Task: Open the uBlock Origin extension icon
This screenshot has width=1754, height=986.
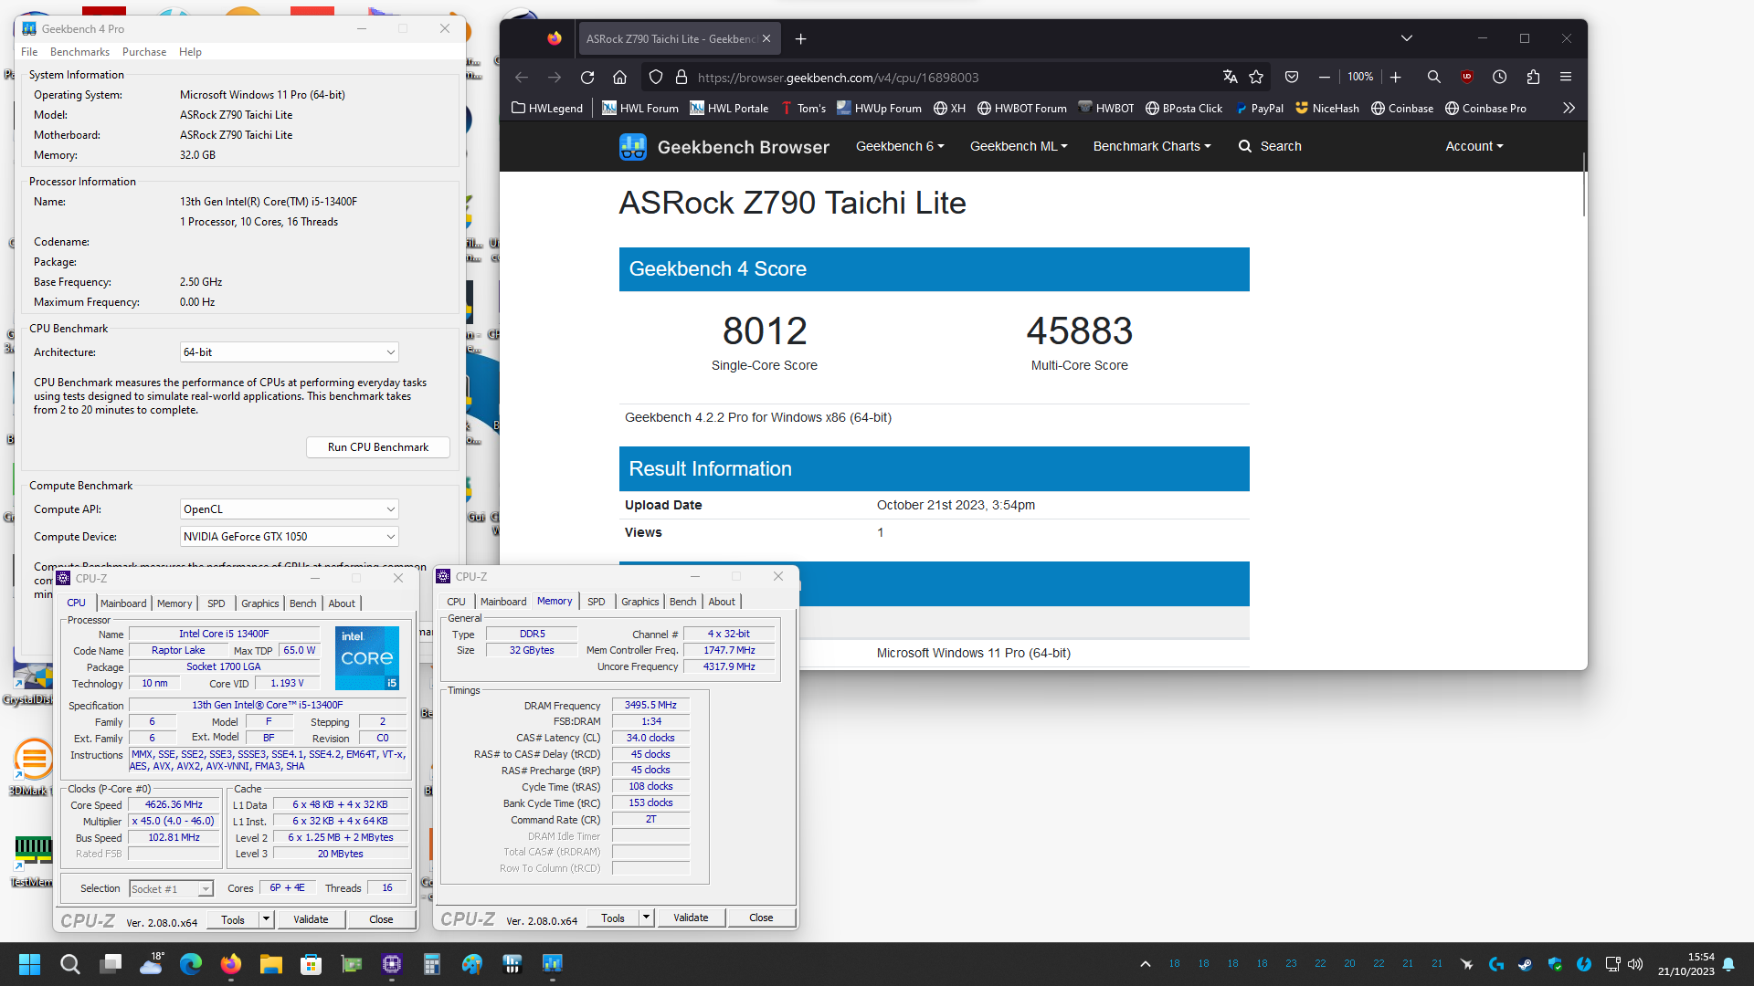Action: point(1466,78)
